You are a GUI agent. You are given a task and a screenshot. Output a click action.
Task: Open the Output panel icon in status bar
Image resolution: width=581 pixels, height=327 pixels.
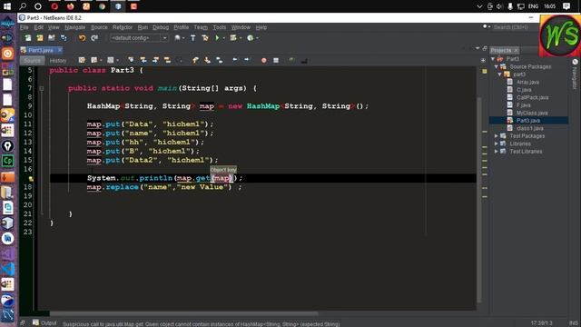tap(35, 323)
